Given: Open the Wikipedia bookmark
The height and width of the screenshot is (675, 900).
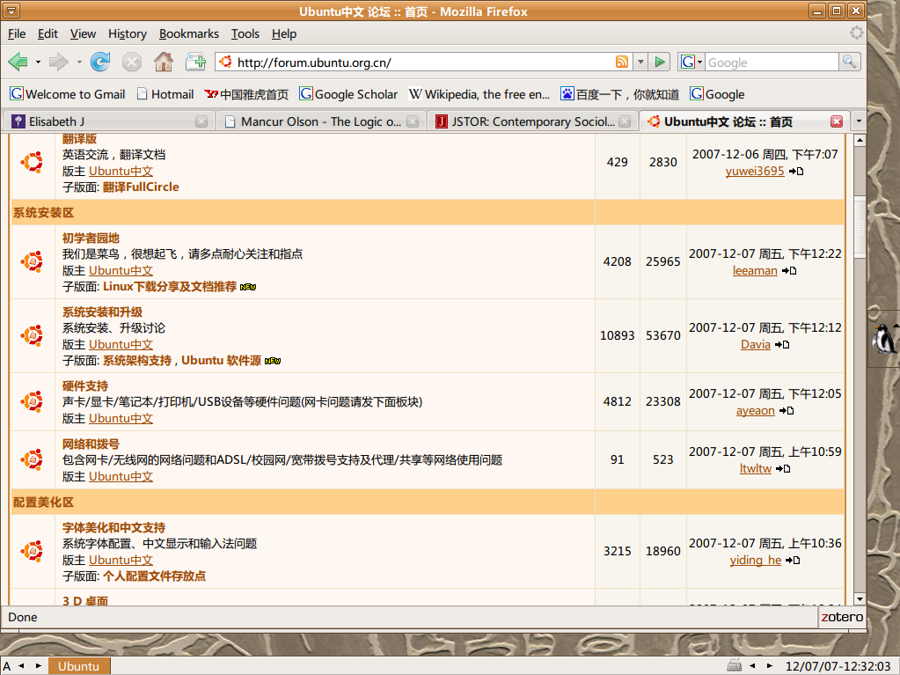Looking at the screenshot, I should click(x=479, y=94).
